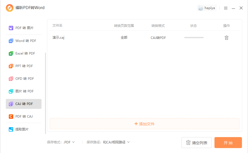Click the 转换页数范围 column header
248x153 pixels.
pos(124,26)
